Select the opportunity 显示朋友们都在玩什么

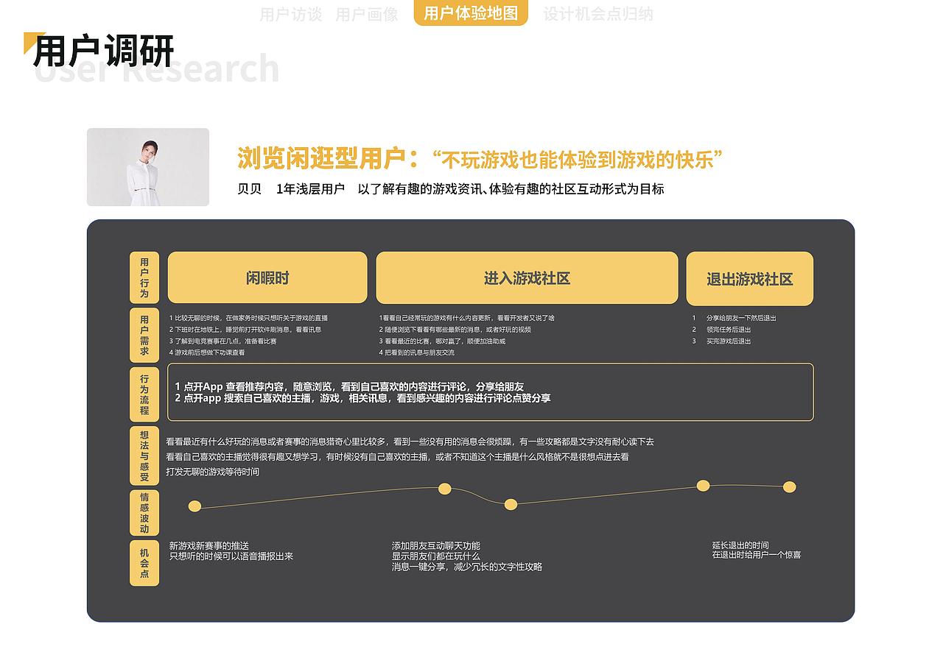click(x=436, y=556)
